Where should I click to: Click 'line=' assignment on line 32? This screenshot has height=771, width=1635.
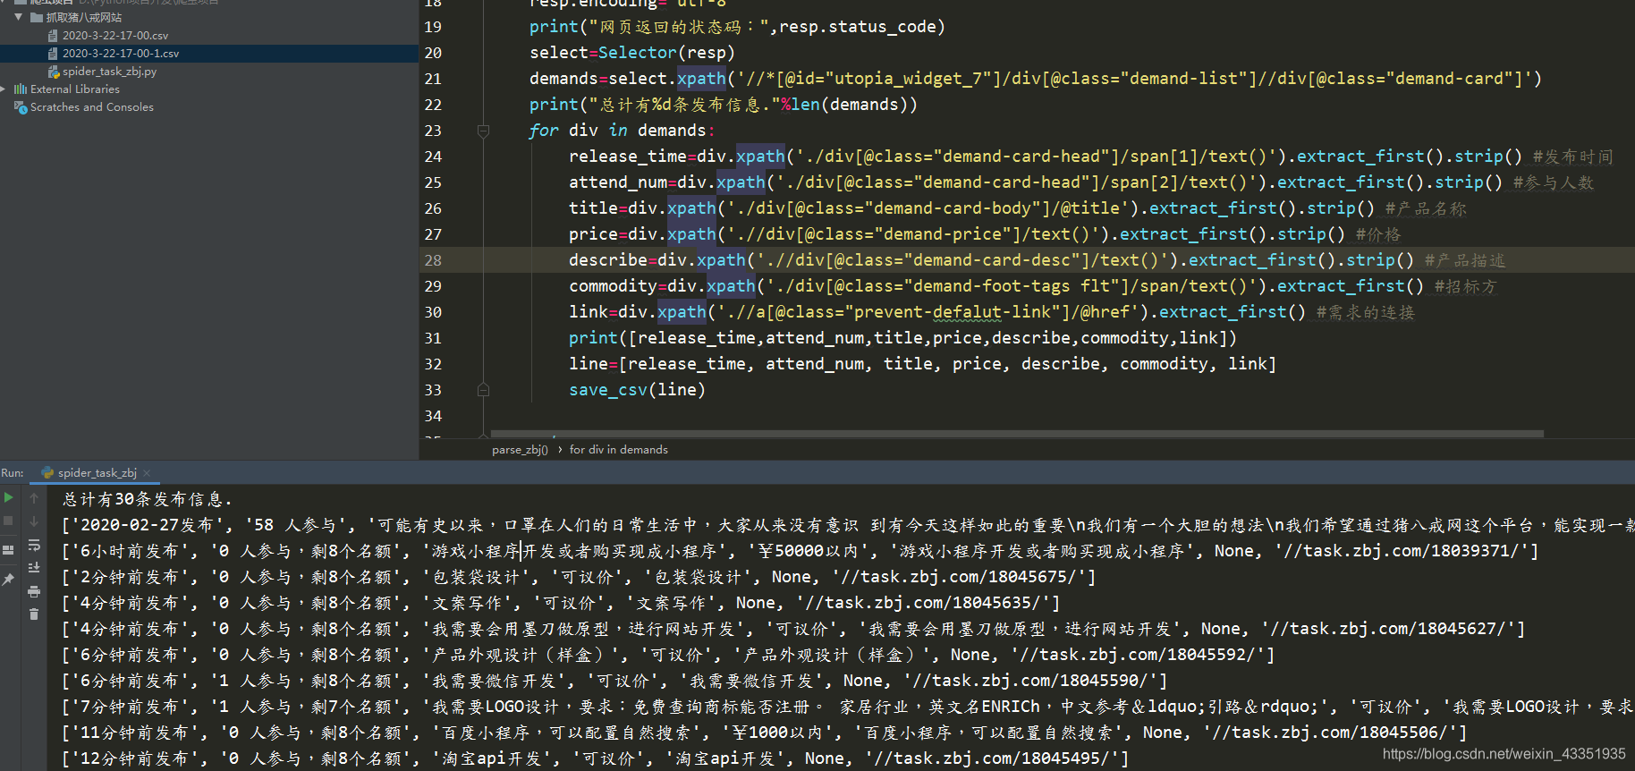[593, 364]
